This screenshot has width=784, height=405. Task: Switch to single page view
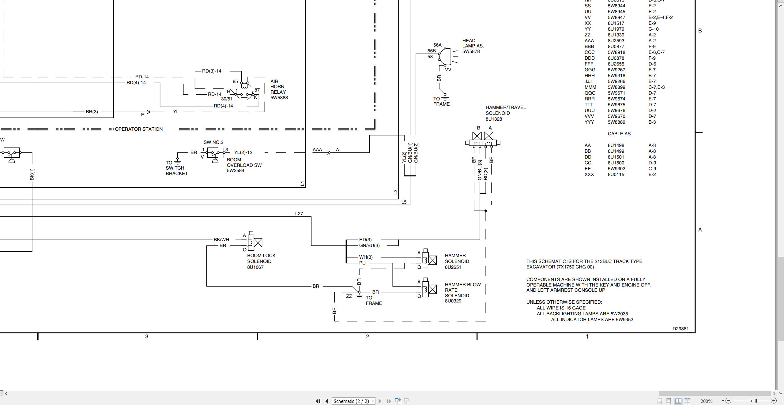[660, 401]
